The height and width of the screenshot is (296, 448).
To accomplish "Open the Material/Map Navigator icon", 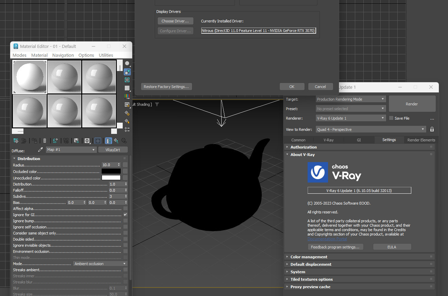I will point(127,129).
